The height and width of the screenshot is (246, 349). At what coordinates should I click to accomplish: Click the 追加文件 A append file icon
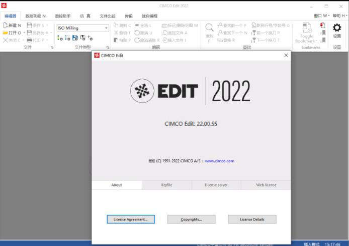point(165,33)
